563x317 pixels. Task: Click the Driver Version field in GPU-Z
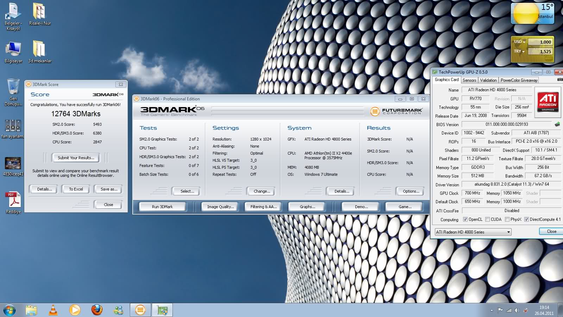[x=512, y=184]
